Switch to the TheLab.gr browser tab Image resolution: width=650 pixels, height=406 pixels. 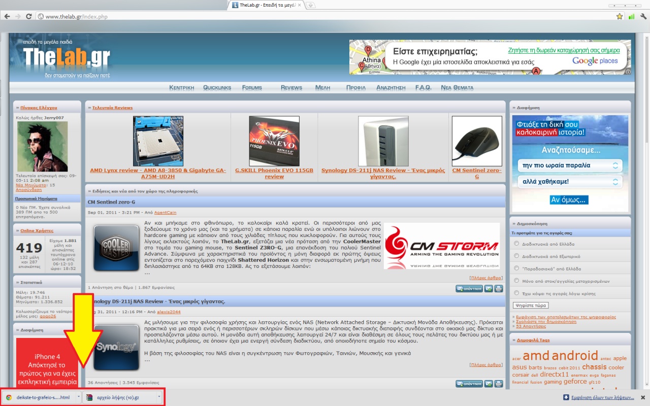coord(267,5)
